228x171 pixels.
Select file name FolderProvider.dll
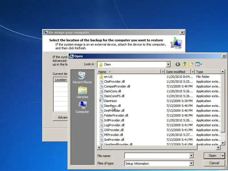116,115
